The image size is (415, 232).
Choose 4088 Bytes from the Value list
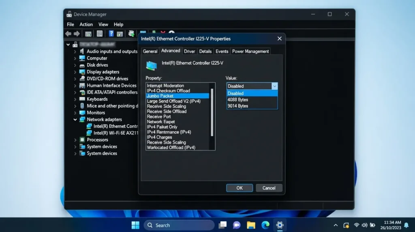[x=252, y=100]
